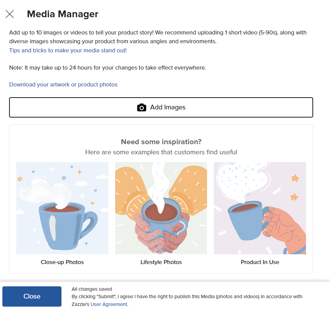Dismiss Media Manager using the X icon

tap(10, 14)
